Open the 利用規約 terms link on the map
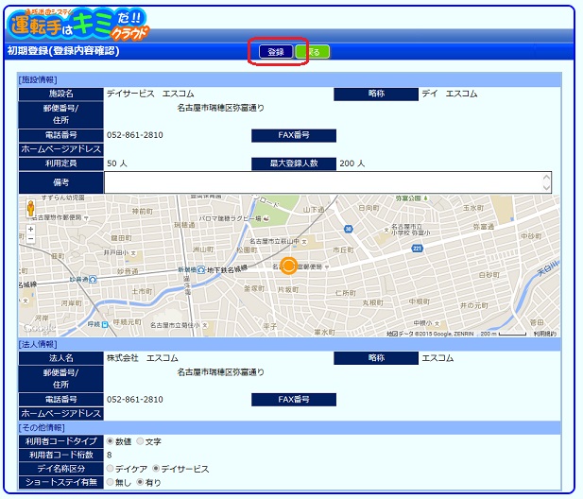The height and width of the screenshot is (499, 583). point(544,334)
